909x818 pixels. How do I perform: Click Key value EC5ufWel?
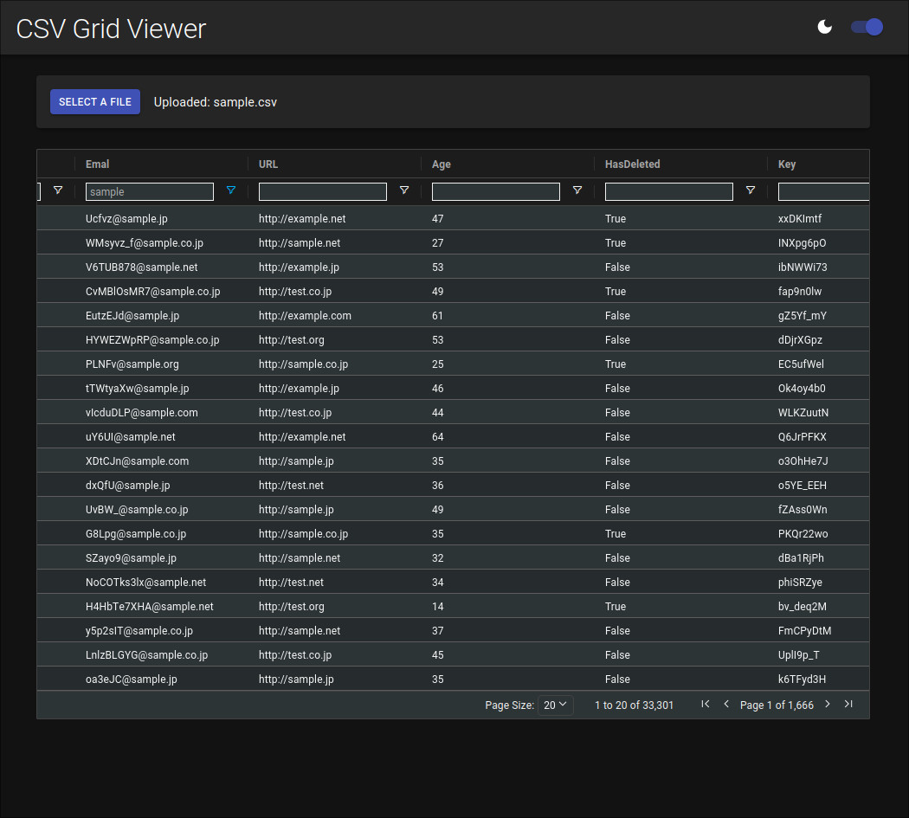tap(801, 364)
